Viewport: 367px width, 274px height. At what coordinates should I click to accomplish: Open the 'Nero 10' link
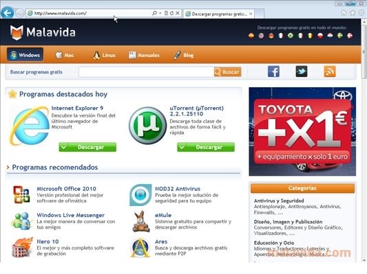point(48,241)
